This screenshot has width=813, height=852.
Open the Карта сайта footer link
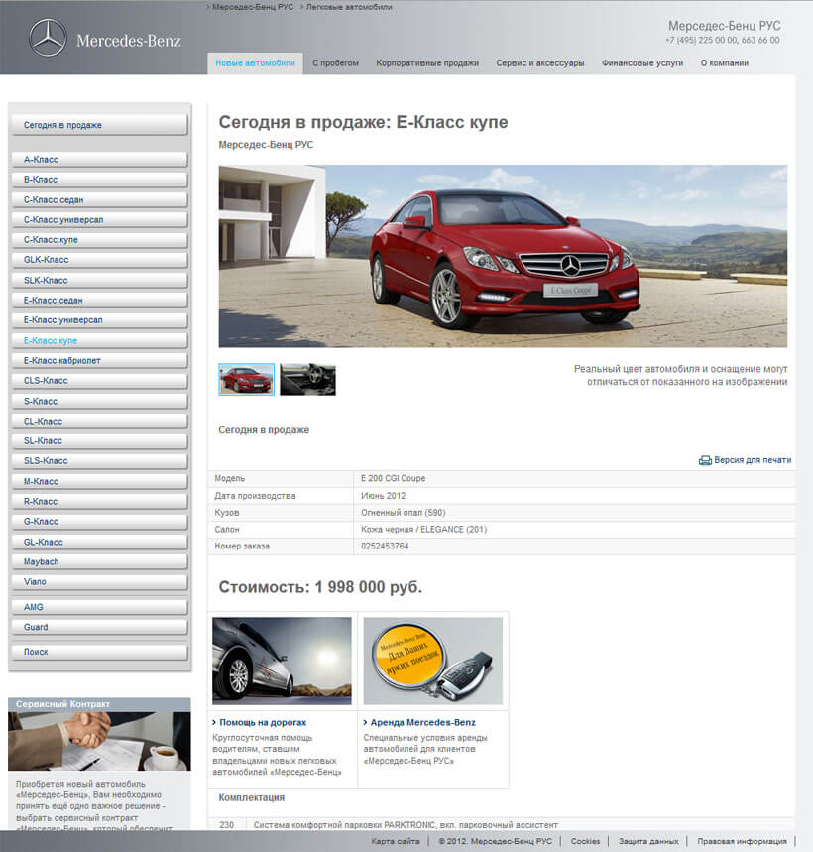tap(396, 841)
